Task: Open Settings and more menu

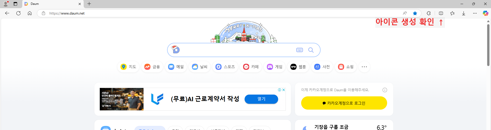Action: [x=475, y=13]
